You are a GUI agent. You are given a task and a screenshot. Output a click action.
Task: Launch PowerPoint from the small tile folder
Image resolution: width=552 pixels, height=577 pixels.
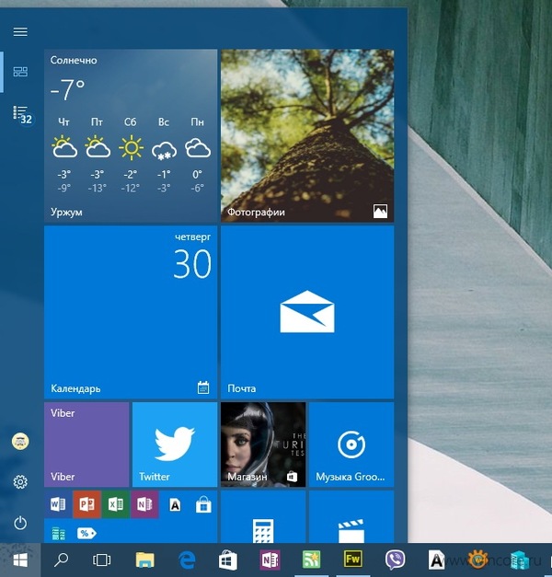tap(86, 504)
